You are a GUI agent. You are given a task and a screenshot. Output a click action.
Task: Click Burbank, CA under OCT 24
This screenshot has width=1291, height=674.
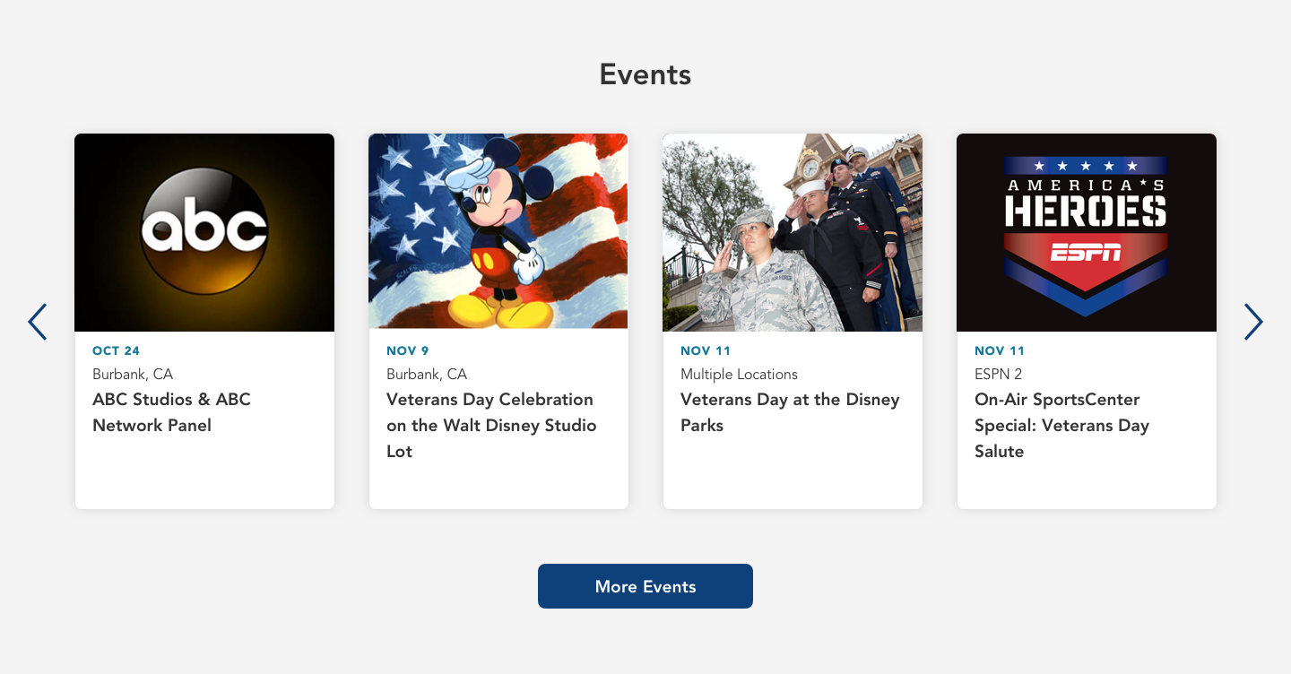[x=133, y=374]
